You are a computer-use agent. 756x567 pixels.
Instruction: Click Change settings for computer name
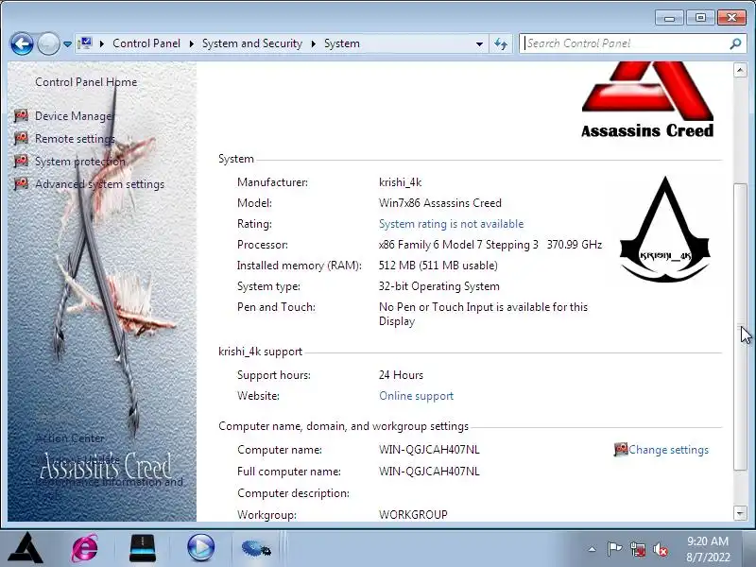click(x=669, y=450)
